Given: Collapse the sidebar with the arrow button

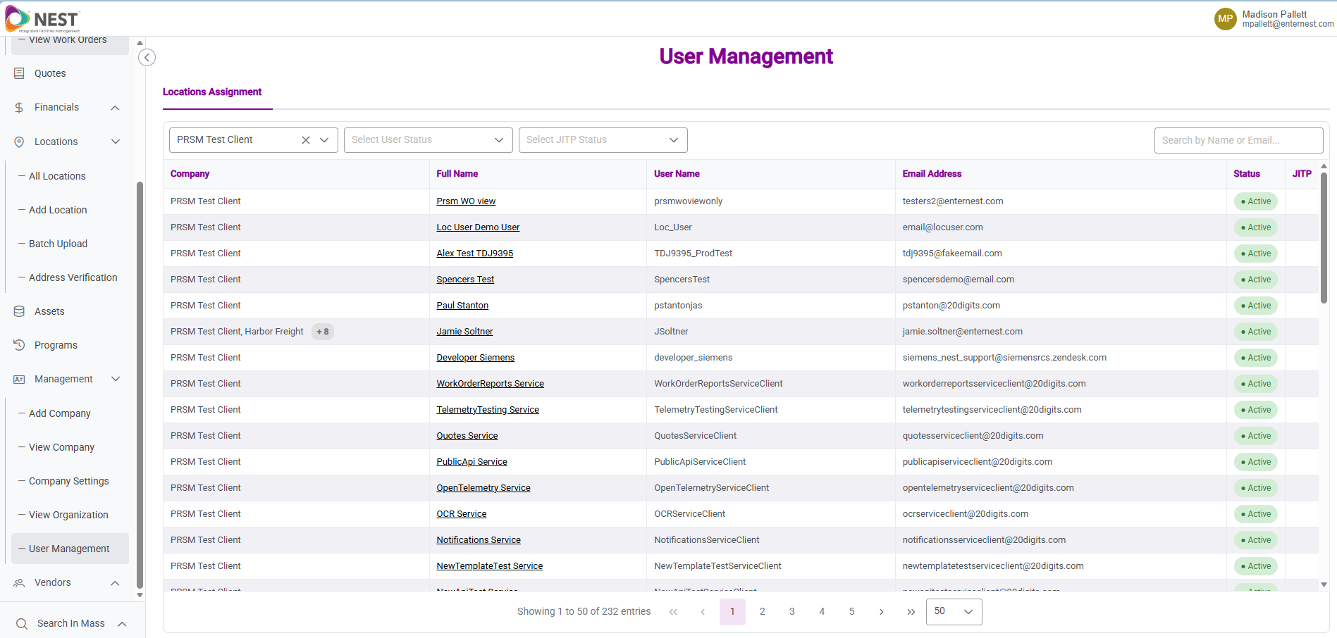Looking at the screenshot, I should [147, 58].
